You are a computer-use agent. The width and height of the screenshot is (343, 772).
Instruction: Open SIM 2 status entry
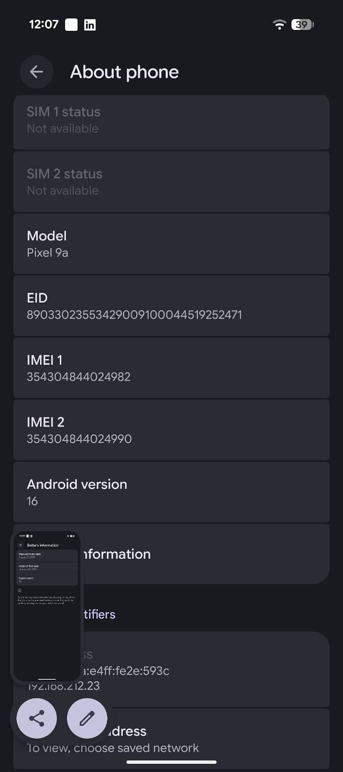[x=171, y=182]
